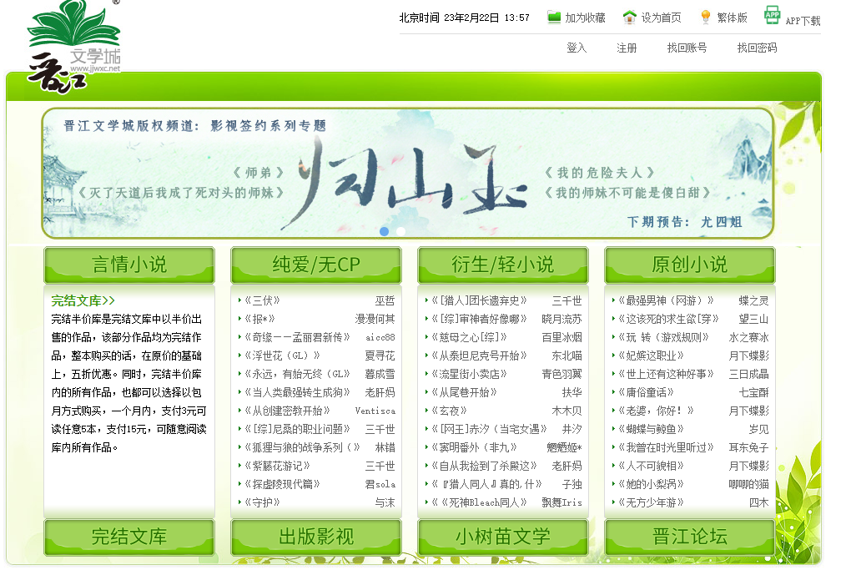The image size is (846, 570).
Task: Open 原创小说 category button
Action: 689,265
